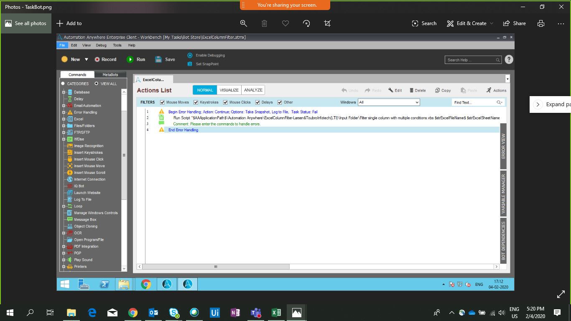Open the Debug menu
The image size is (571, 321).
click(x=101, y=45)
